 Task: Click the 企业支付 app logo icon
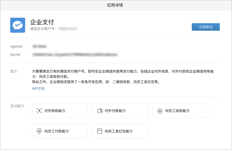pyautogui.click(x=18, y=25)
